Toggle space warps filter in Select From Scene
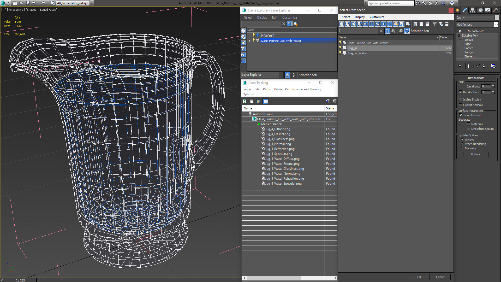 click(x=372, y=24)
